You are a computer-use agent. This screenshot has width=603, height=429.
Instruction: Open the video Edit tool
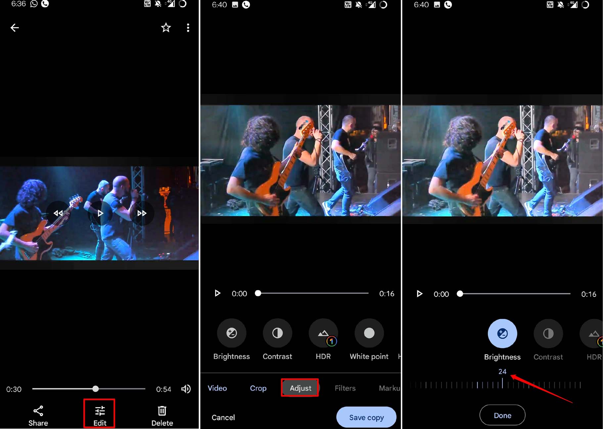click(x=99, y=413)
